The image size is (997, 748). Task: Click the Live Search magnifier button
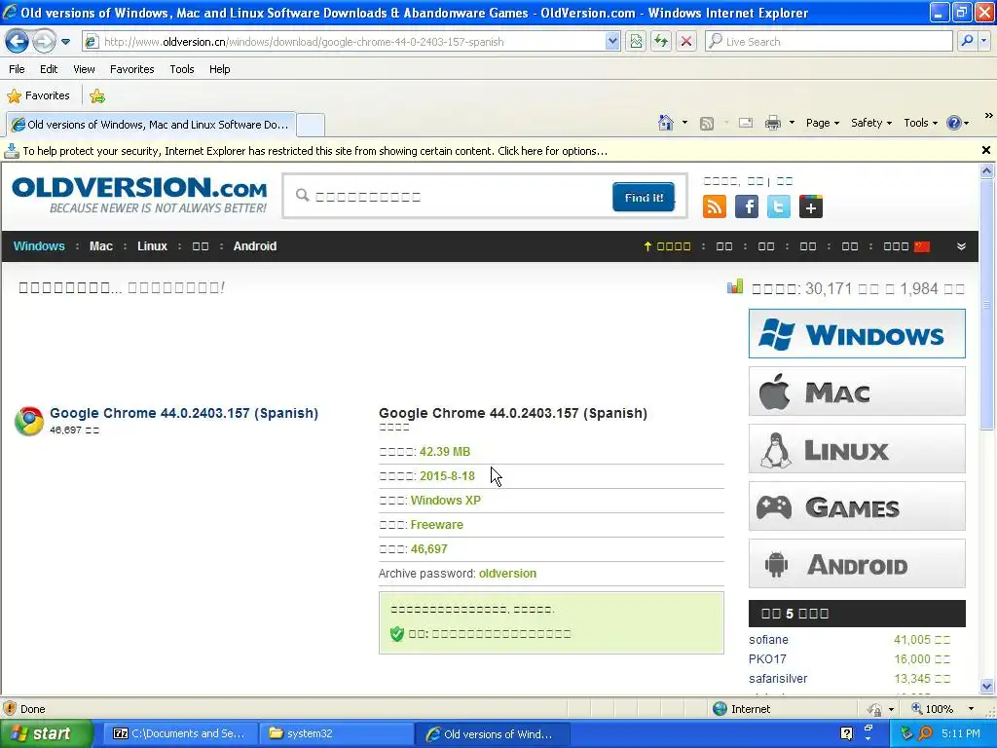[967, 42]
